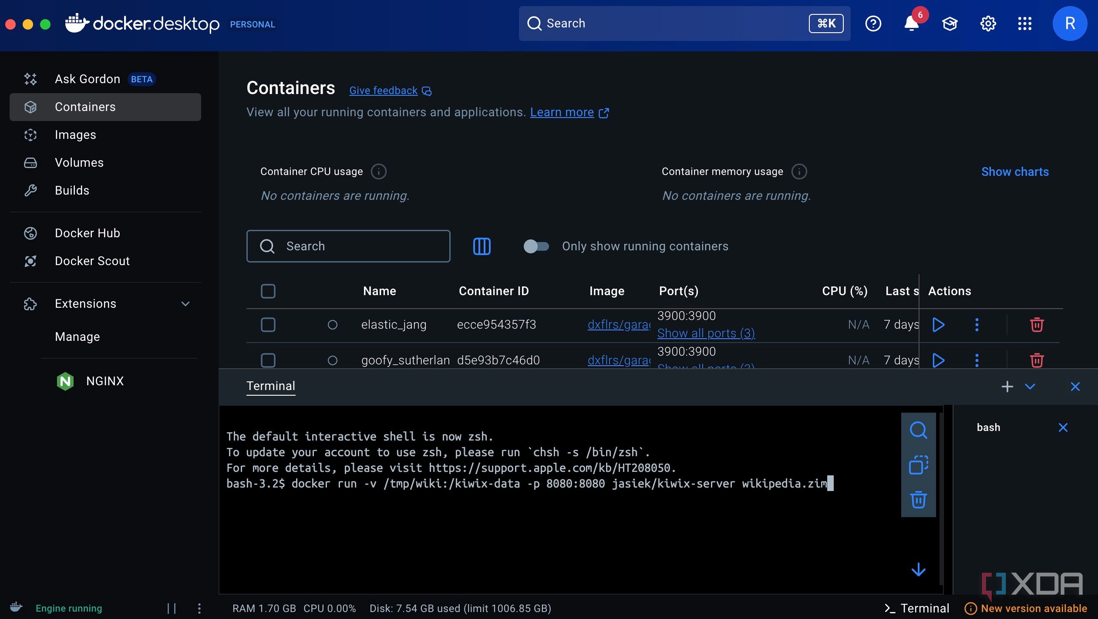Open more actions for elastic_jang
The height and width of the screenshot is (619, 1098).
tap(977, 325)
